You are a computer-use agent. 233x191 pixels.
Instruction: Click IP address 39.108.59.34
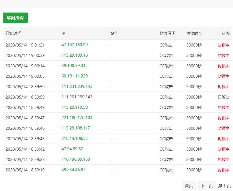click(x=73, y=66)
